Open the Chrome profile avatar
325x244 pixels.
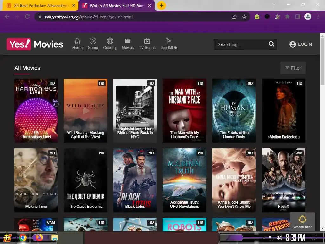coord(308,17)
